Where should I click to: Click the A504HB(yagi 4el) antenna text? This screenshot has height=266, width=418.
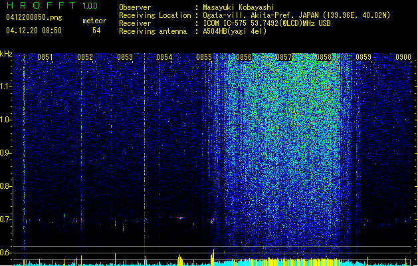click(x=235, y=31)
